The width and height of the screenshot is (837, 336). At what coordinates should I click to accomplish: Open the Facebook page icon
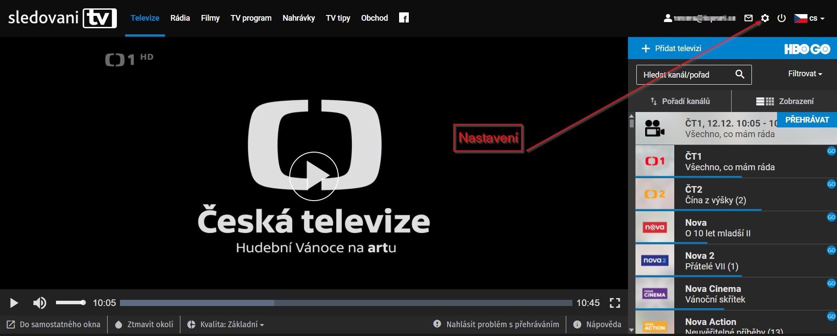(x=404, y=18)
